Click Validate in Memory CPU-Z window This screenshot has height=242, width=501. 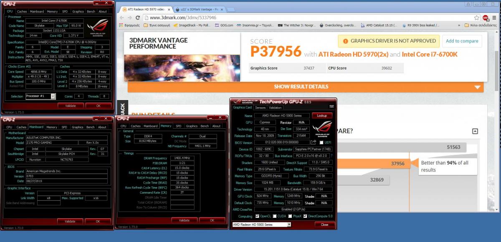coord(184,220)
